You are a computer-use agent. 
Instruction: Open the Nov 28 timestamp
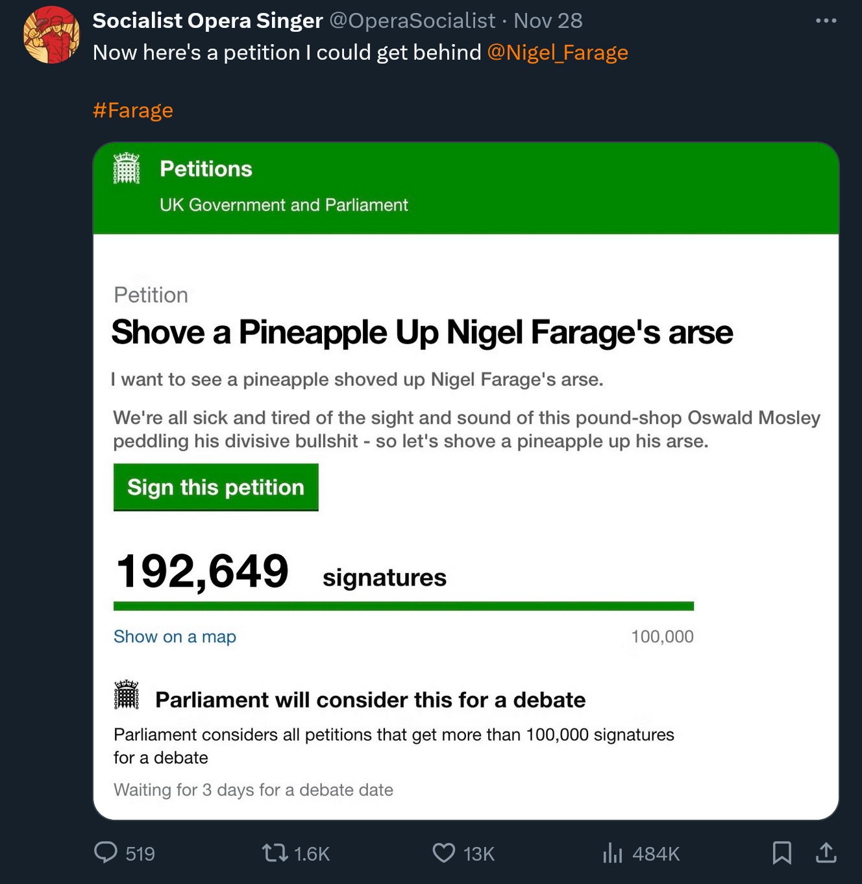click(548, 21)
